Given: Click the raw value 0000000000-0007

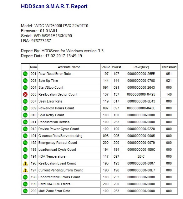Looking at the screenshot, I should pyautogui.click(x=141, y=163).
